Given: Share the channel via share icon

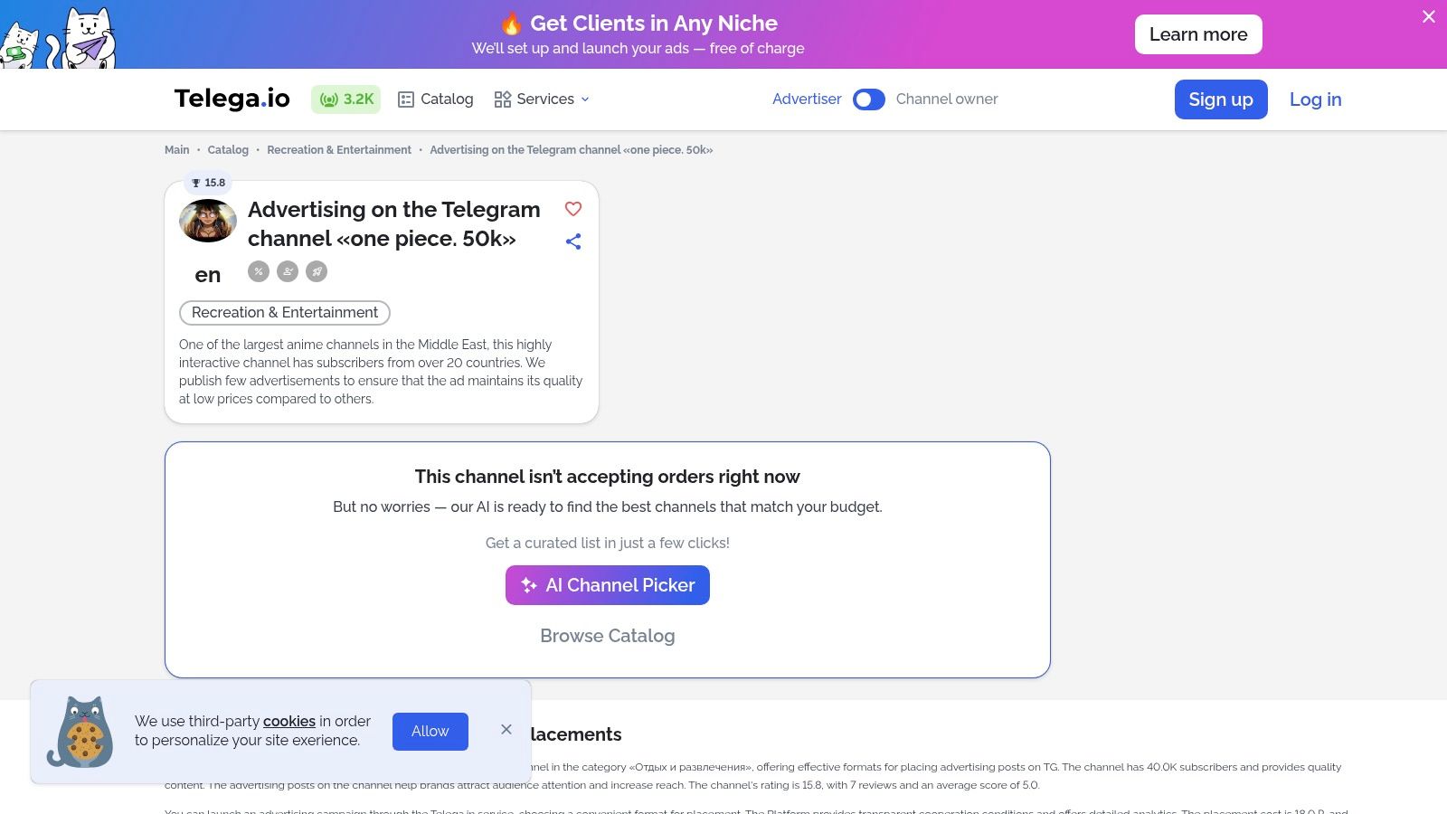Looking at the screenshot, I should pyautogui.click(x=573, y=241).
